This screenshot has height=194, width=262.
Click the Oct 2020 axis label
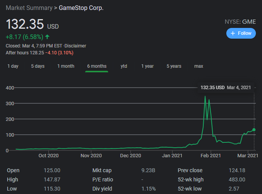click(x=48, y=155)
